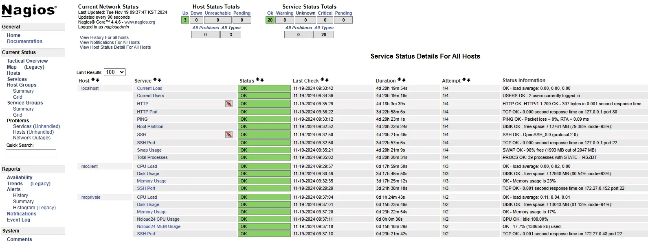Viewport: 648px width, 241px height.
Task: Sort Service column ascending with up arrow
Action: pos(155,80)
